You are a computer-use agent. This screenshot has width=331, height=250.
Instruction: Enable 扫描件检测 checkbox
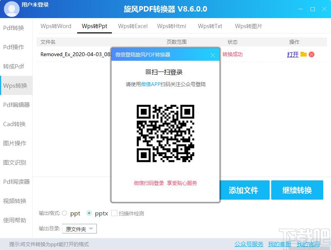coord(114,213)
